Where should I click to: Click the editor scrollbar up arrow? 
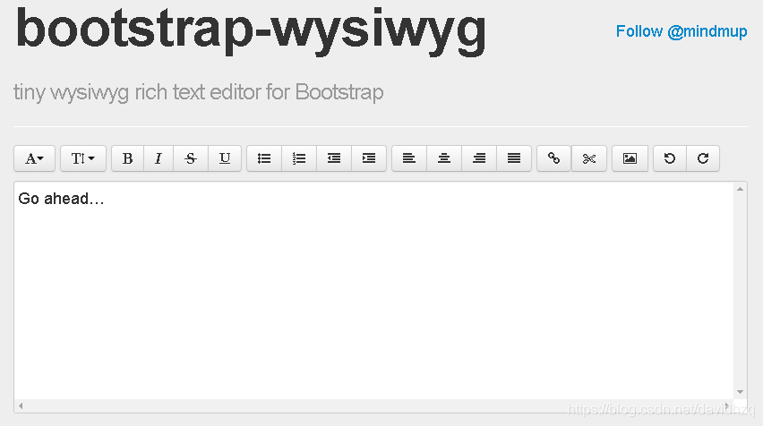740,189
